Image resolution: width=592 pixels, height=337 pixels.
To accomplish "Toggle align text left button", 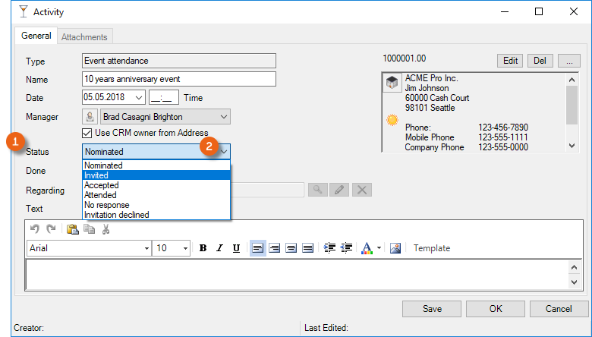I will (x=258, y=248).
